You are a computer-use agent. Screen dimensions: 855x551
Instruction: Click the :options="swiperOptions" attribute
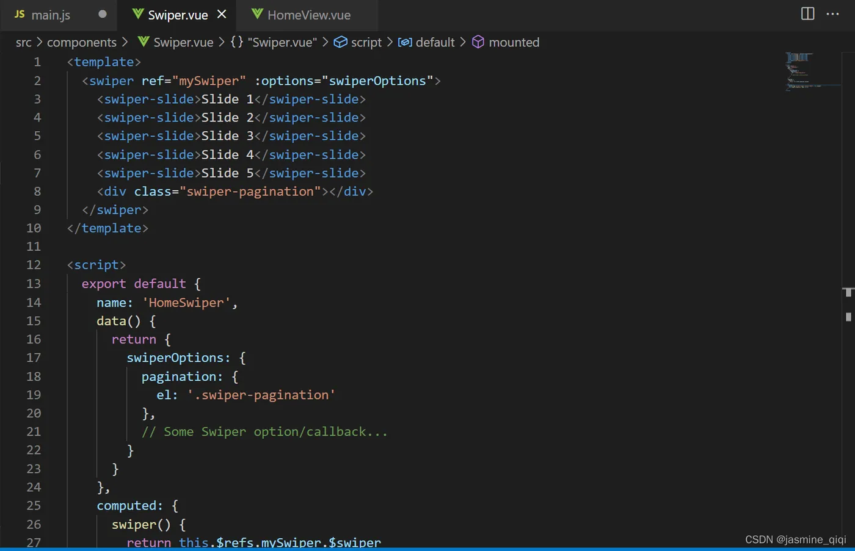(344, 81)
